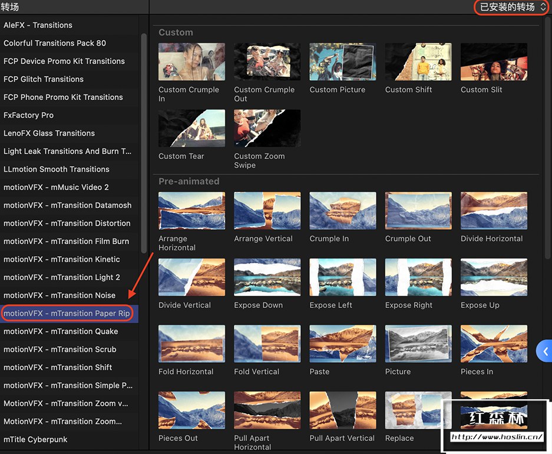Pick Divide Horizontal transition thumbnail
The image size is (552, 454).
(x=494, y=211)
